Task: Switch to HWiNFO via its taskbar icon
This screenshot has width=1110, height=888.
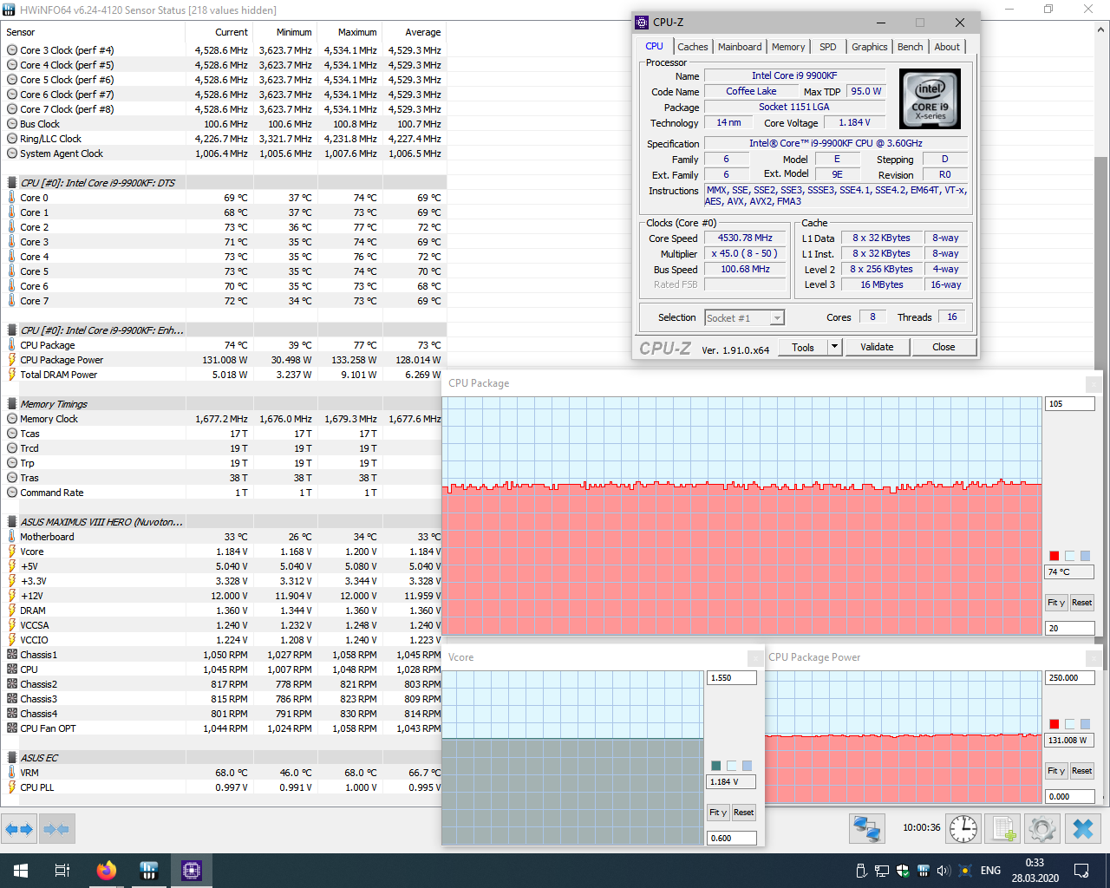Action: [x=148, y=870]
